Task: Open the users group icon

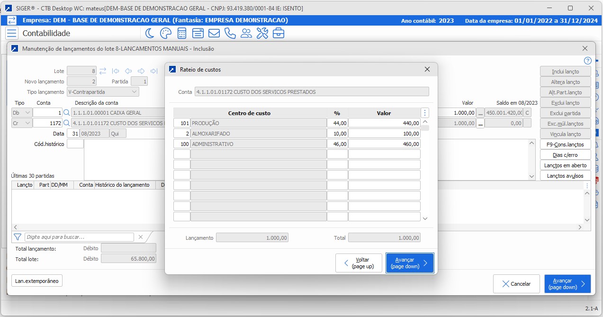Action: pyautogui.click(x=246, y=33)
